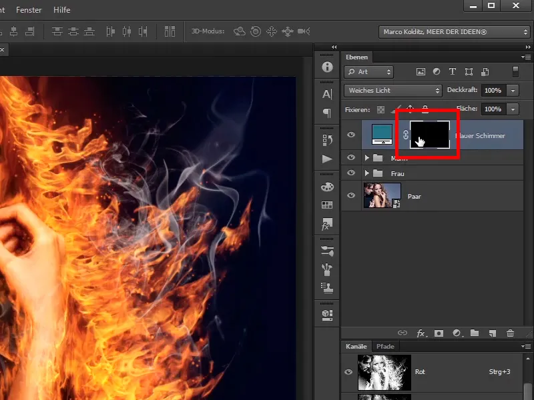534x400 pixels.
Task: Open the New adjustment layer half-circle menu
Action: (457, 333)
